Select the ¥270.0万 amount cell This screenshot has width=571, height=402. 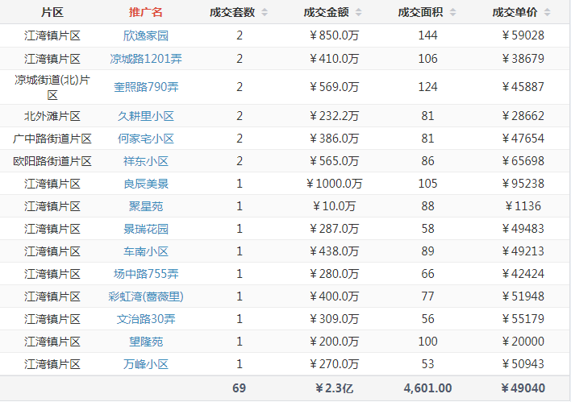(334, 364)
